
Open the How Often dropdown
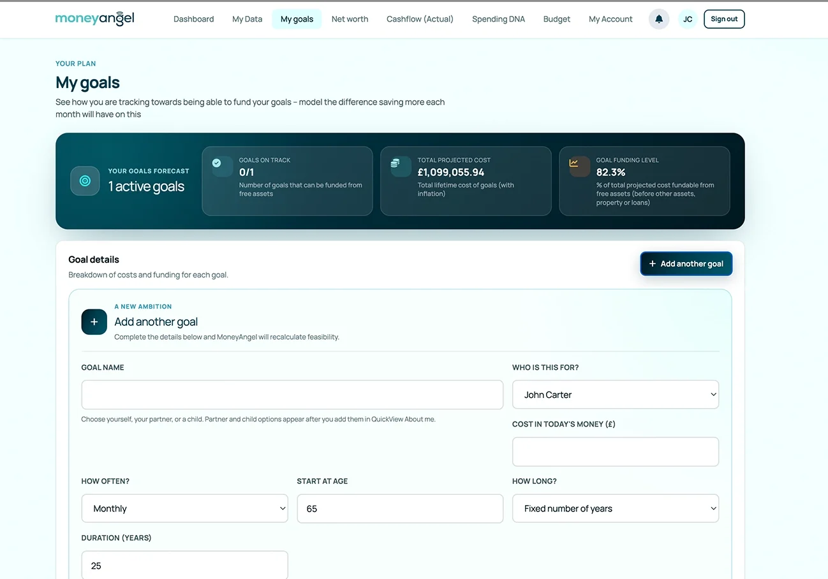point(185,509)
